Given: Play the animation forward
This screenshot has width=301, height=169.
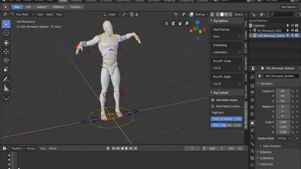Looking at the screenshot, I should (127, 148).
